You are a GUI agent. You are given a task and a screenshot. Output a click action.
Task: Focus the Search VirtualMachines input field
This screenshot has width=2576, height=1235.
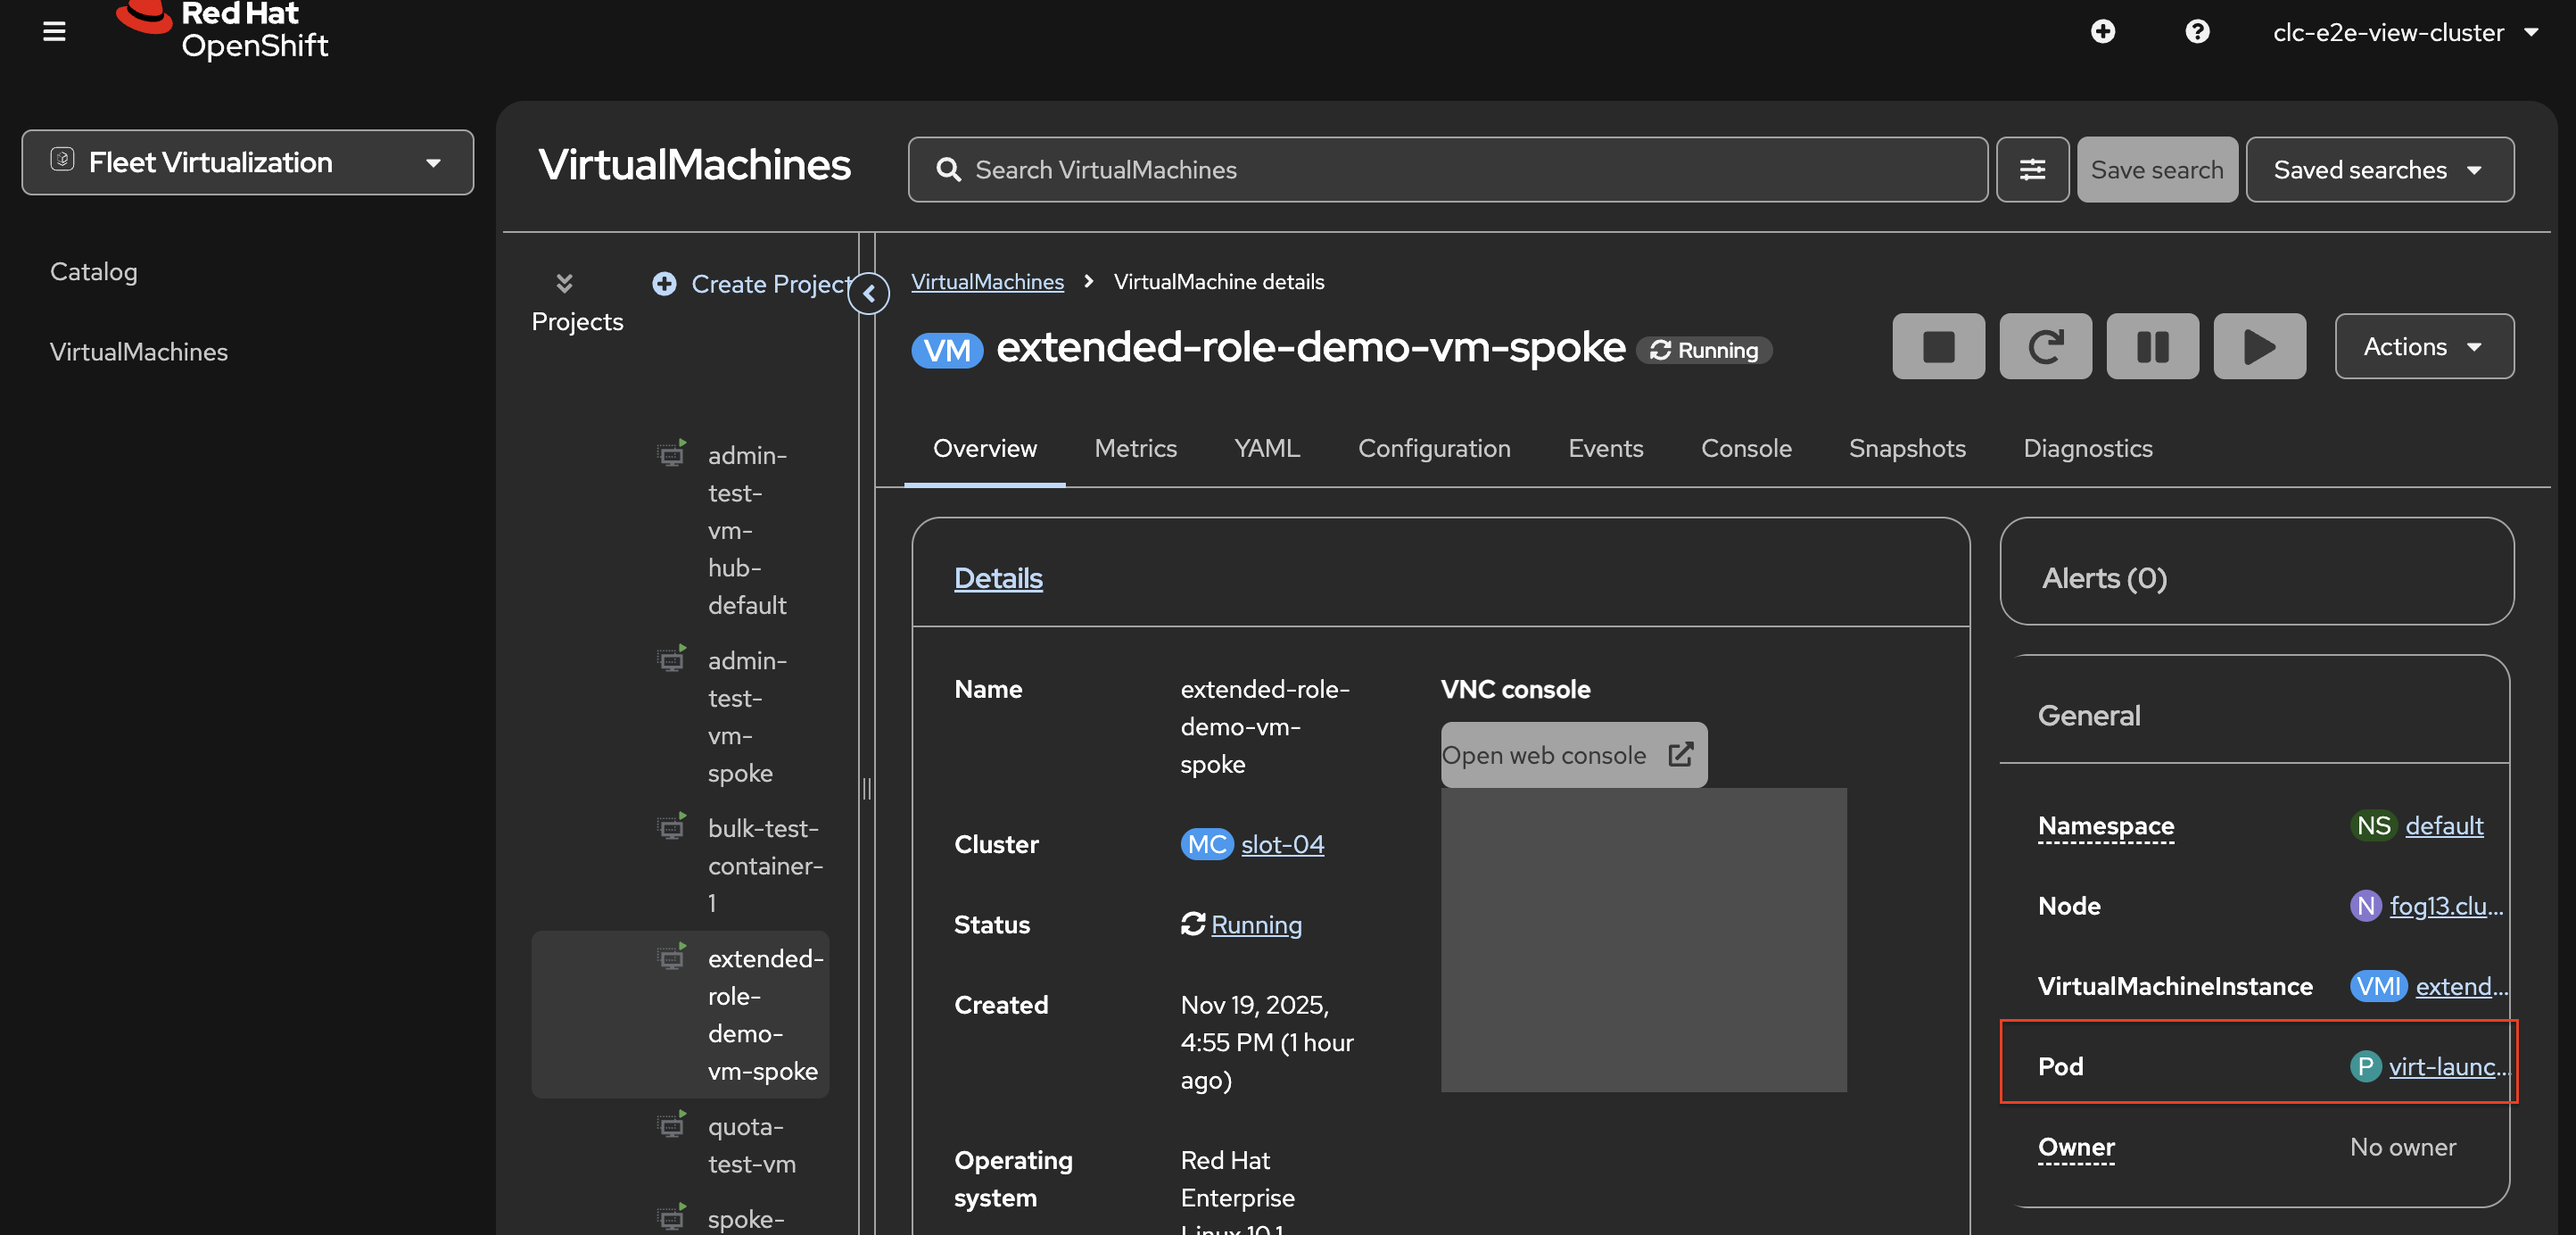(x=1445, y=170)
